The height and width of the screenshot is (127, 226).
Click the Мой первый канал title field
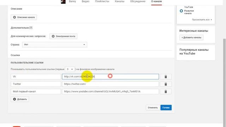click(36, 92)
